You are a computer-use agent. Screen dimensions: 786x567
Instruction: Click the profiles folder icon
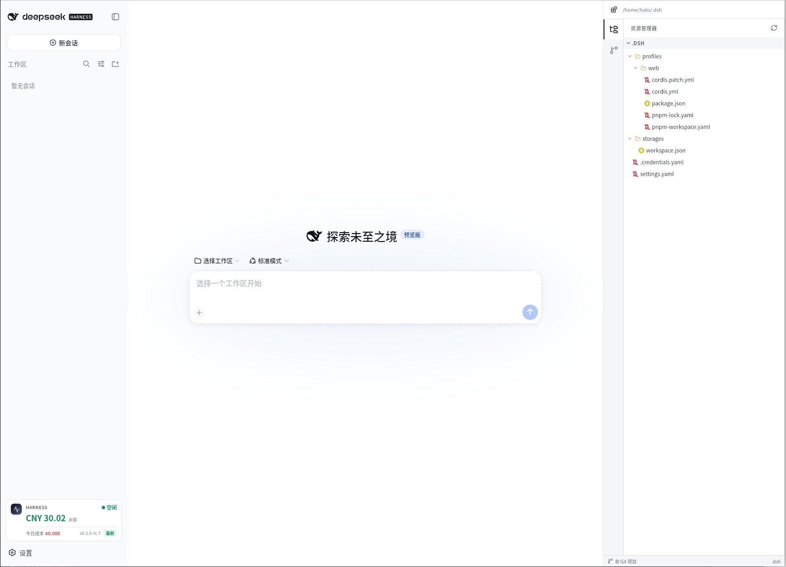637,56
